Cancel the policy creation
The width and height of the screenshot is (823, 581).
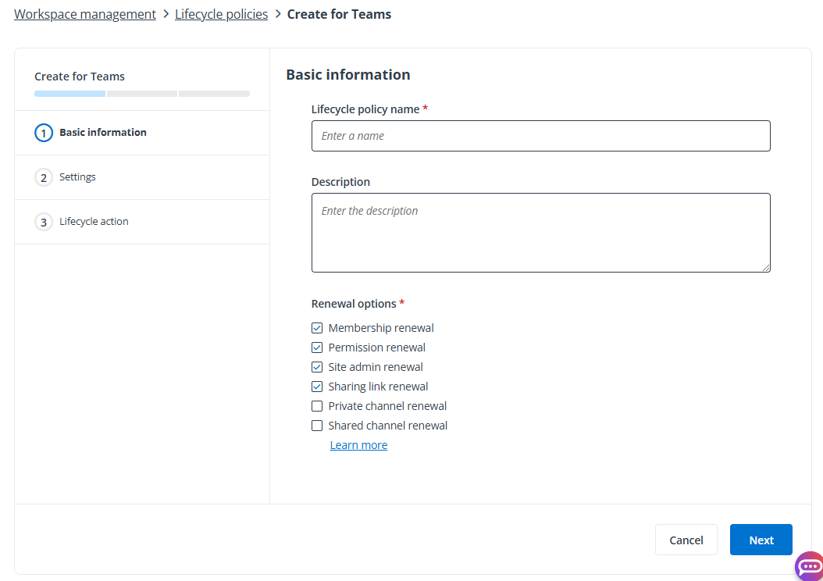click(686, 540)
